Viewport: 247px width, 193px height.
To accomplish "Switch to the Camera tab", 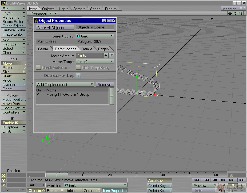I will pyautogui.click(x=79, y=9).
